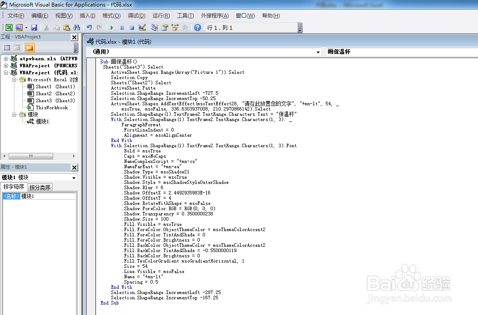Switch to Microsoft Excel view icon

[x=9, y=28]
